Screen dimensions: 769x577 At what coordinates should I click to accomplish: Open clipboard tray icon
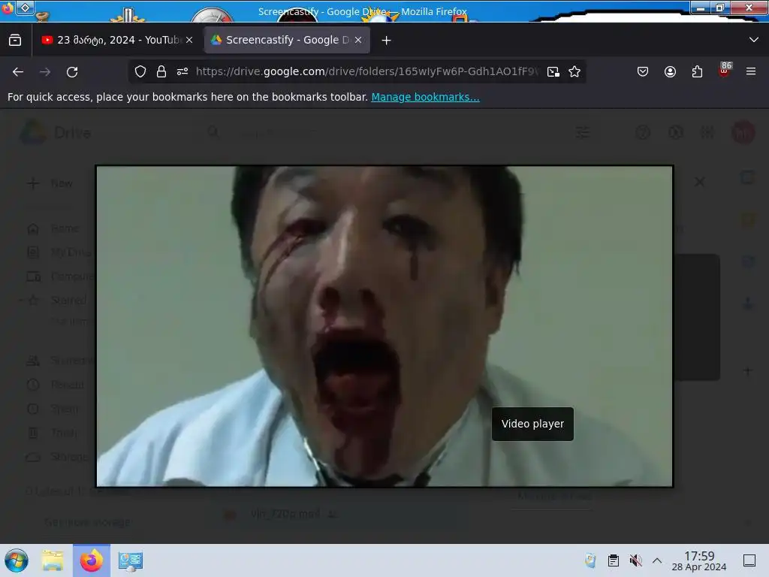click(x=613, y=560)
